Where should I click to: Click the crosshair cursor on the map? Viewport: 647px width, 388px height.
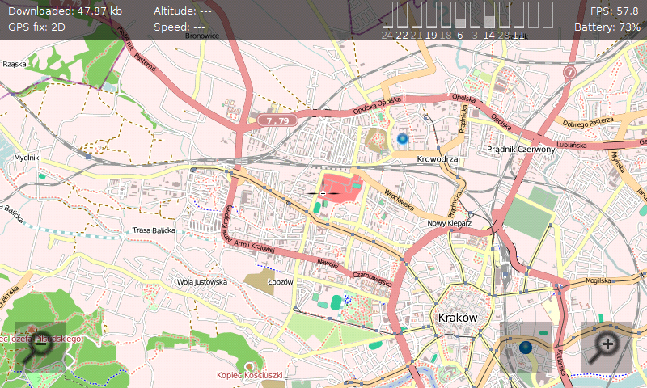pyautogui.click(x=323, y=194)
